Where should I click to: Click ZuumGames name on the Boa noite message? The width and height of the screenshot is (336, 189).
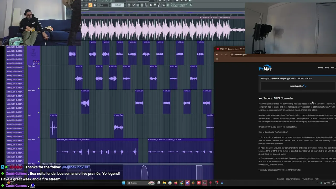(16, 174)
